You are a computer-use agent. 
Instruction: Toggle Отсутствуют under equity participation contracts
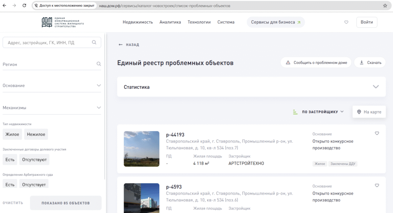coord(34,160)
